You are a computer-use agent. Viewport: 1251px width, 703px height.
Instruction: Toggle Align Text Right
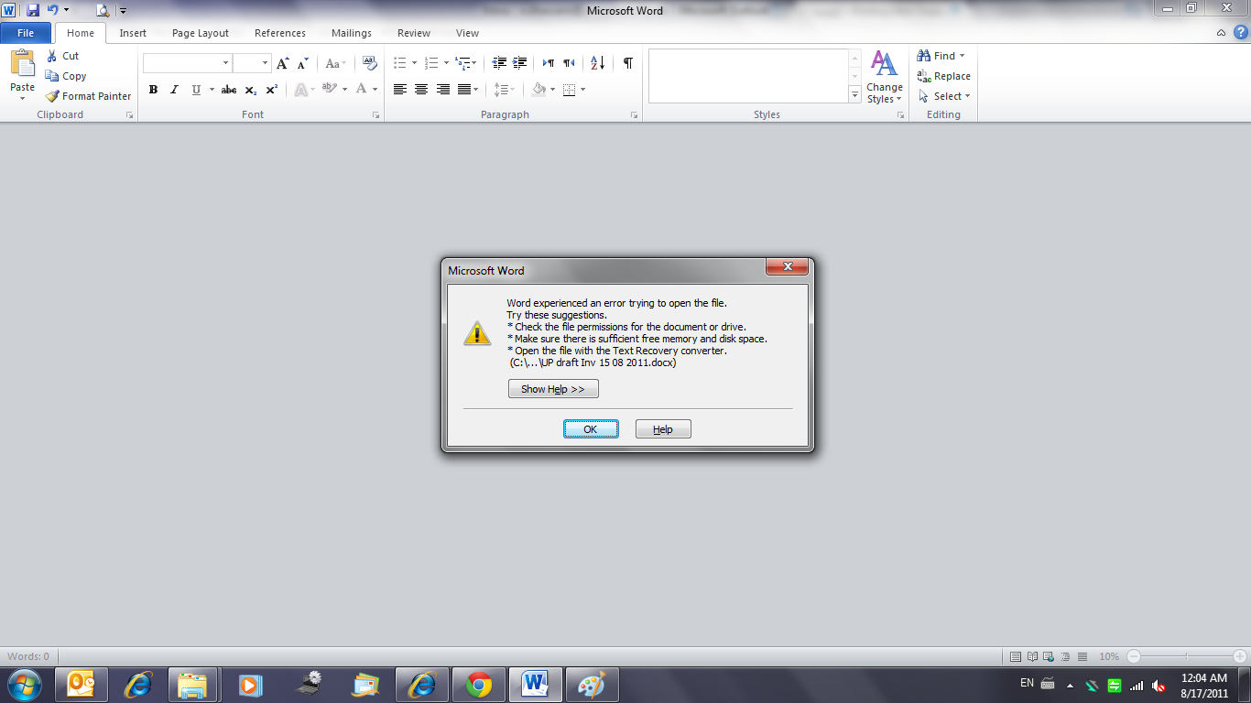(x=443, y=90)
